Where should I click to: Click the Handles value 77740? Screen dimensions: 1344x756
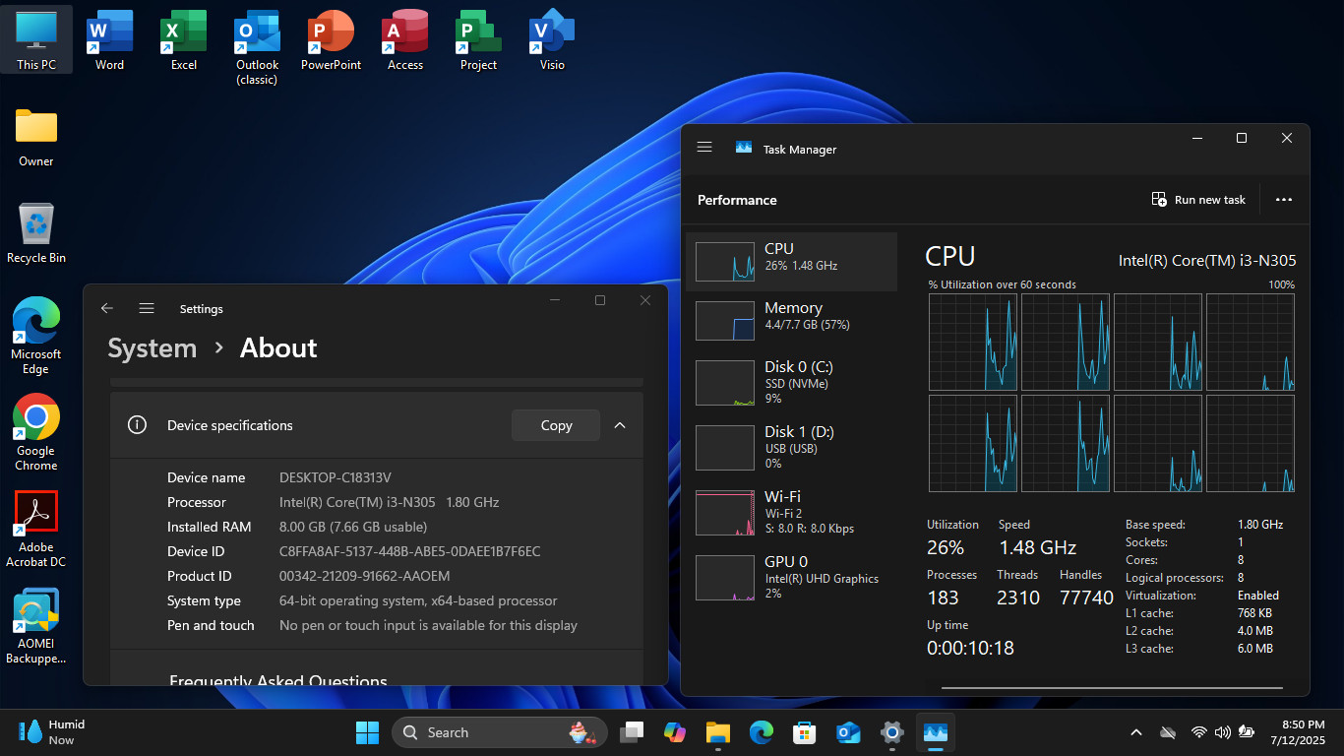click(1086, 598)
